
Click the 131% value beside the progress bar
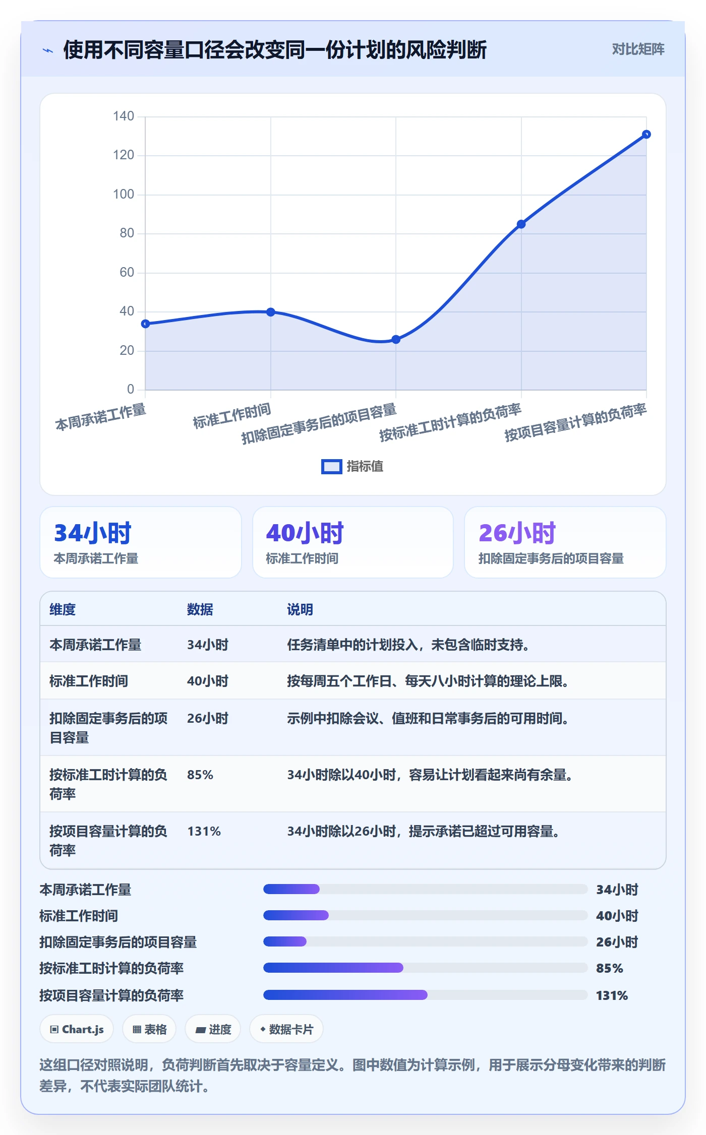click(x=612, y=995)
